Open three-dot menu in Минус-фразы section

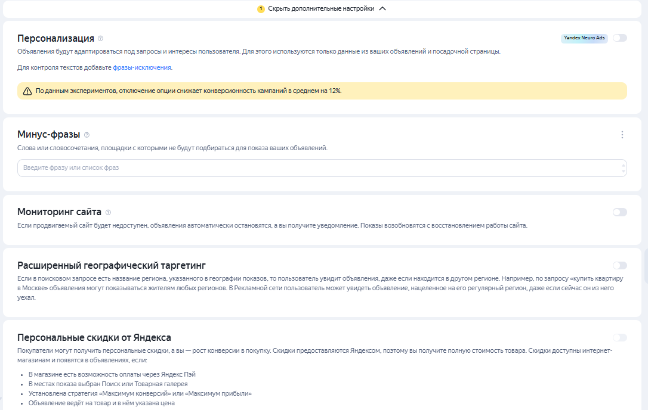point(622,135)
